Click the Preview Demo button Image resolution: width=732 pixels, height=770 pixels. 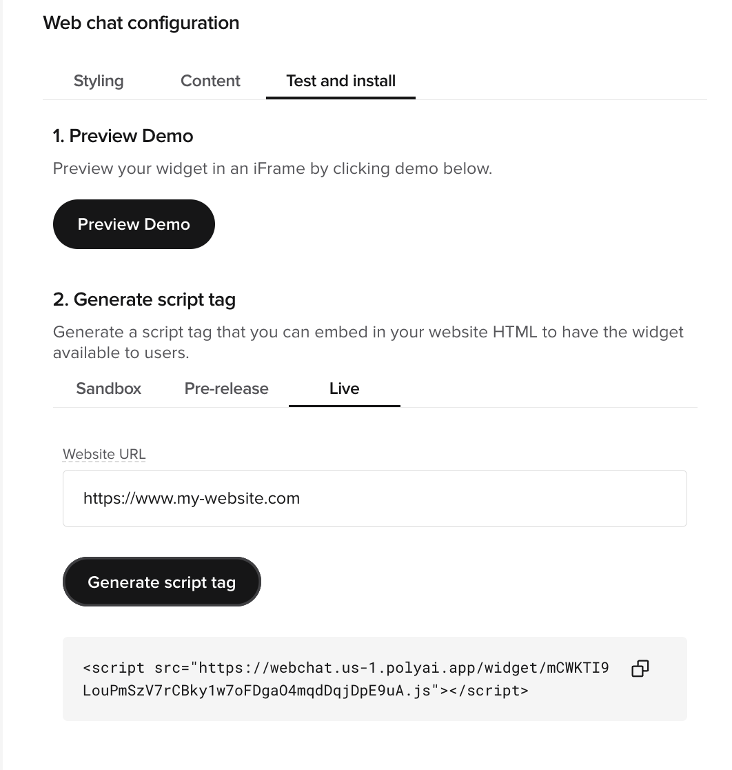[x=134, y=224]
